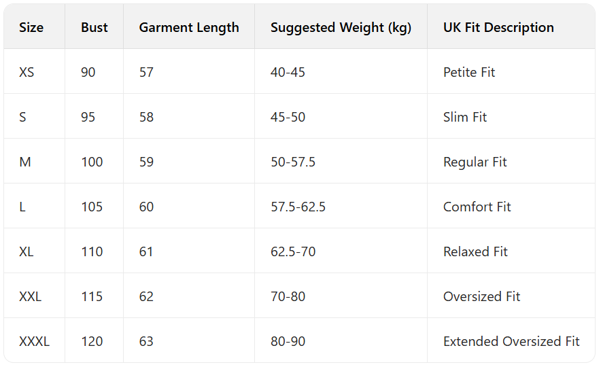Click the Regular Fit cell

tap(475, 162)
